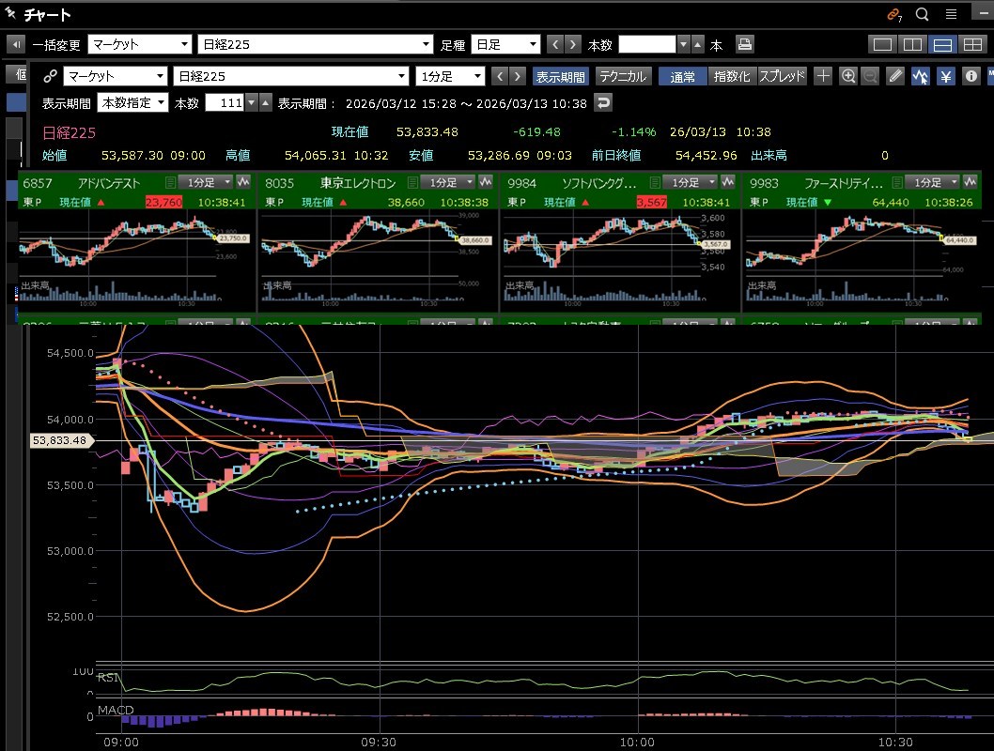This screenshot has height=751, width=994.
Task: Click the info icon in the chart toolbar
Action: pos(971,76)
